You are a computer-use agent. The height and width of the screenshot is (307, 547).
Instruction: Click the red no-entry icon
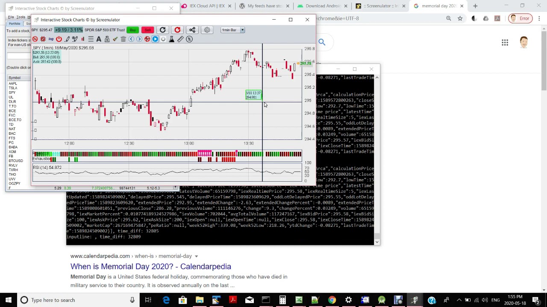click(35, 39)
